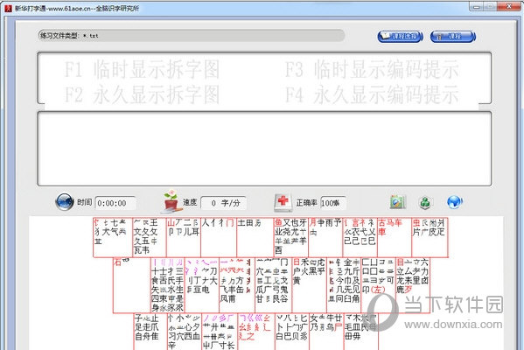This screenshot has height=350, width=524.
Task: Click the key cell containing 小心夕习西血辛
Action: point(185,332)
